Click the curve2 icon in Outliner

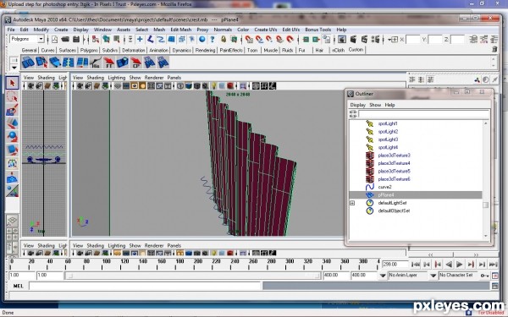click(370, 187)
